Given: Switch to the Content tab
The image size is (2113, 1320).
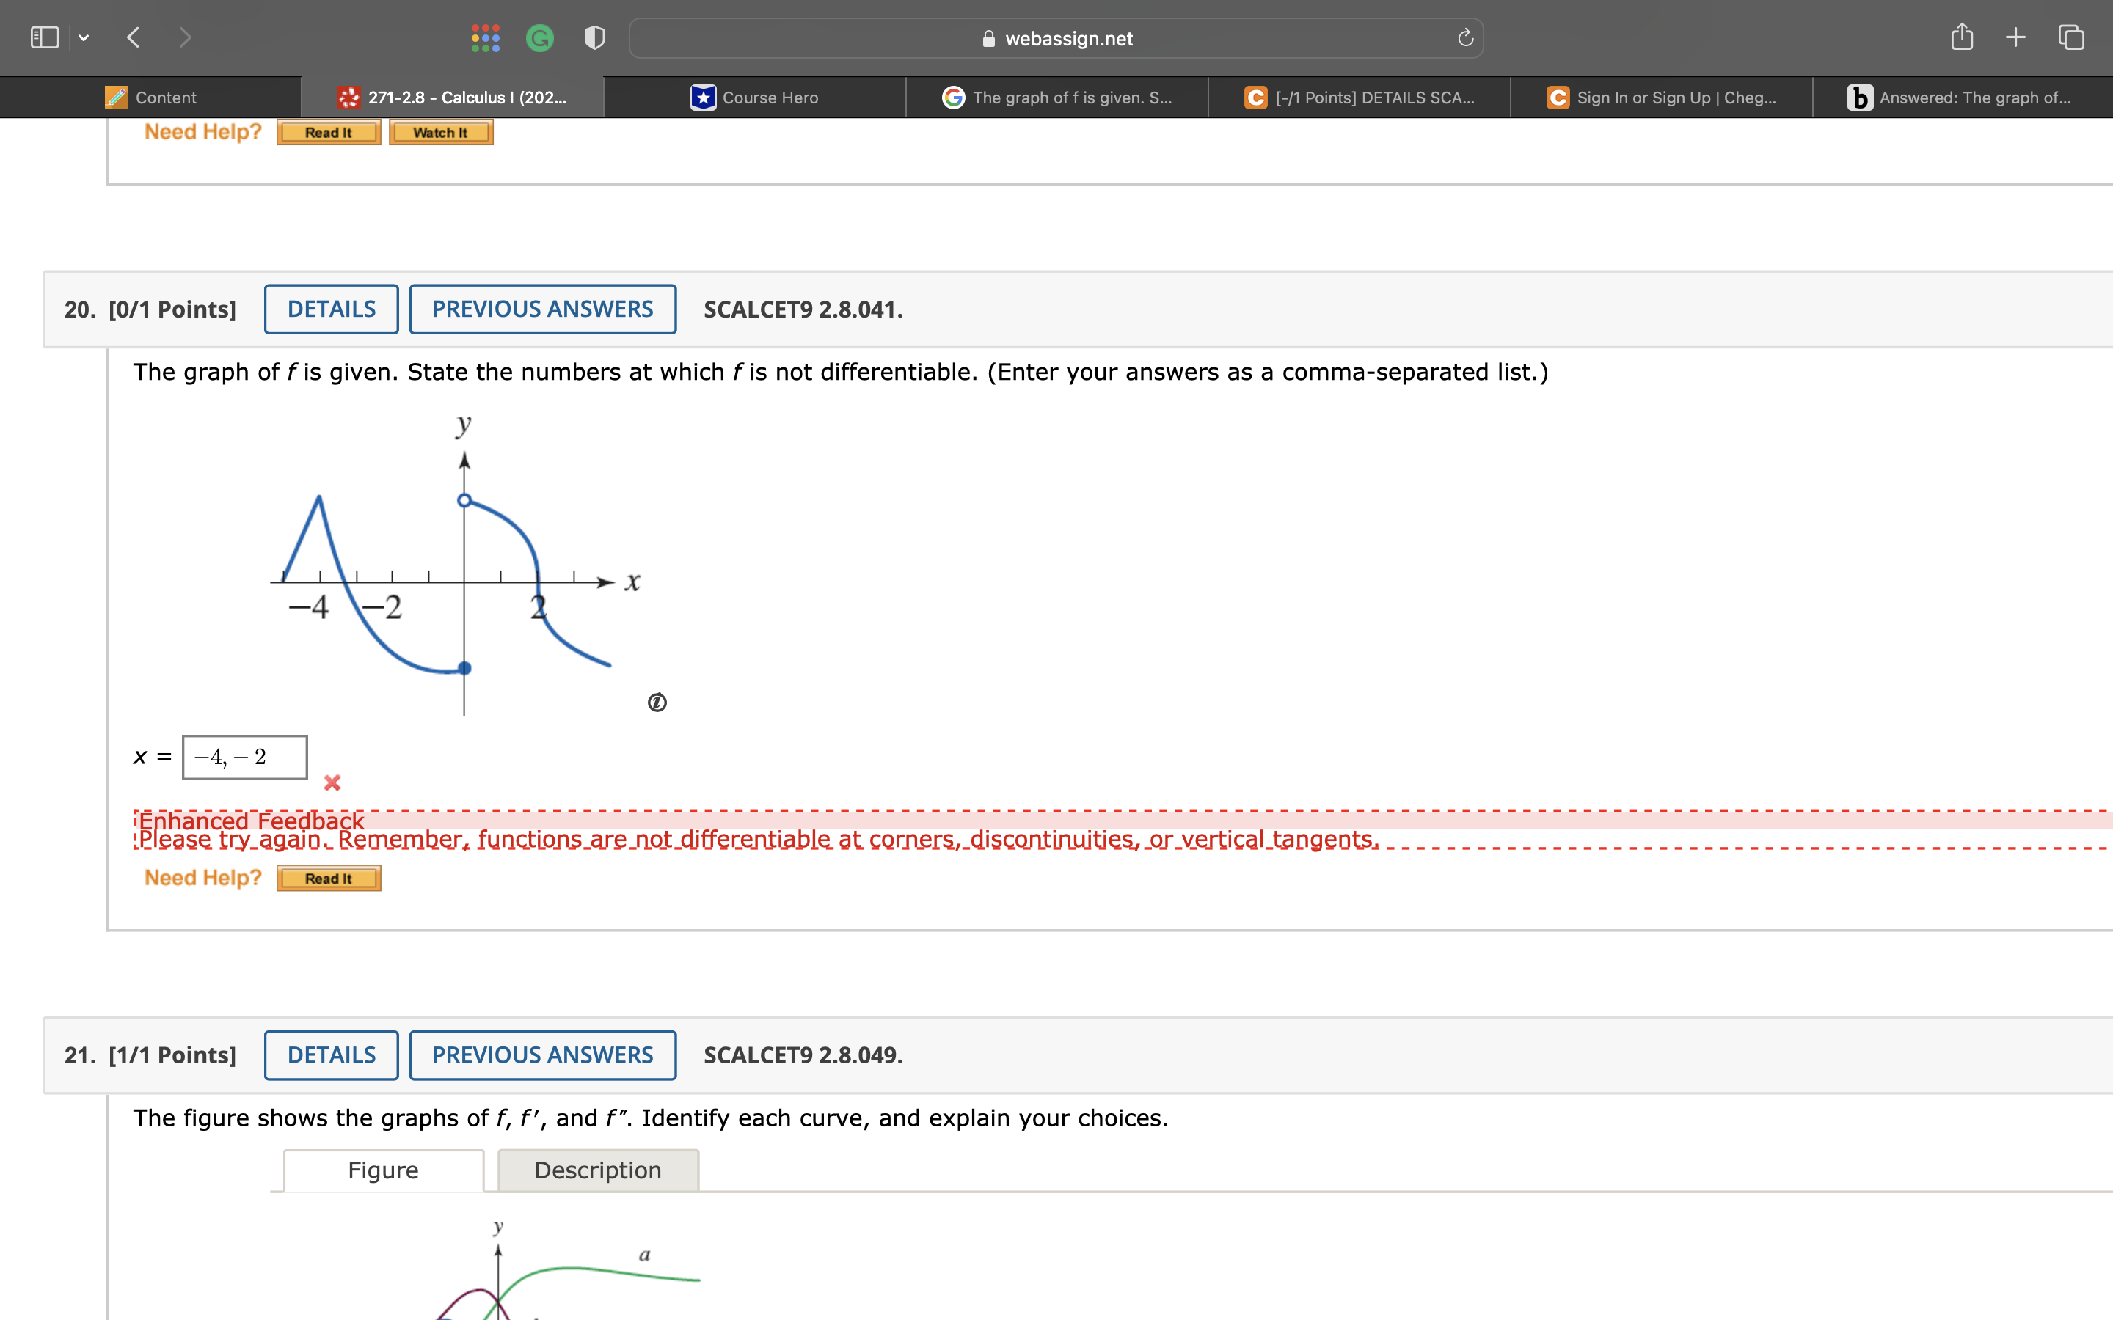Looking at the screenshot, I should tap(153, 97).
